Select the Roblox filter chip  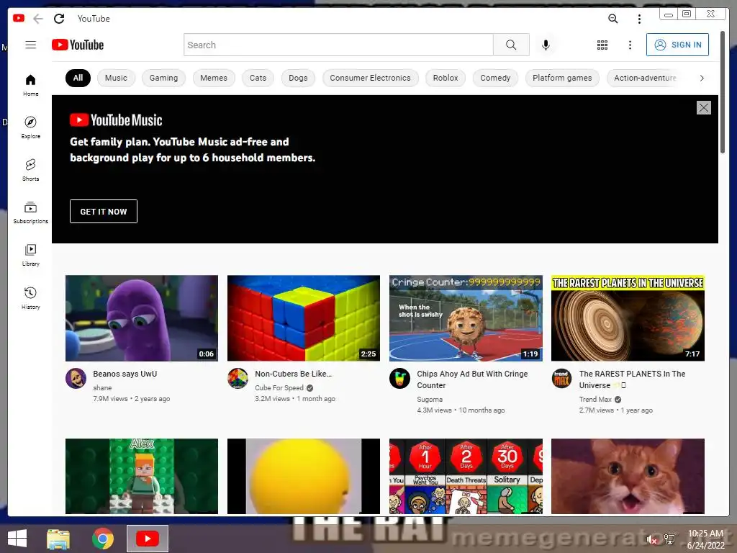coord(446,78)
